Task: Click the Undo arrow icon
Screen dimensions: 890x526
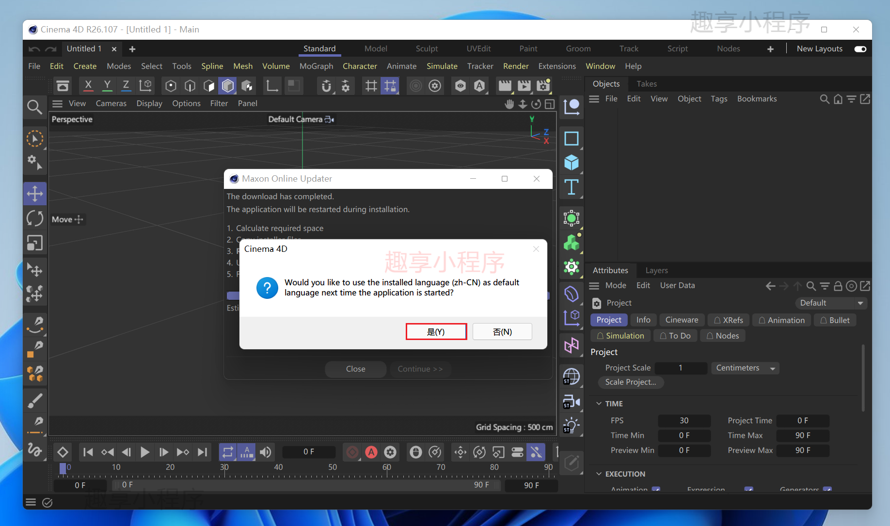Action: pos(34,49)
